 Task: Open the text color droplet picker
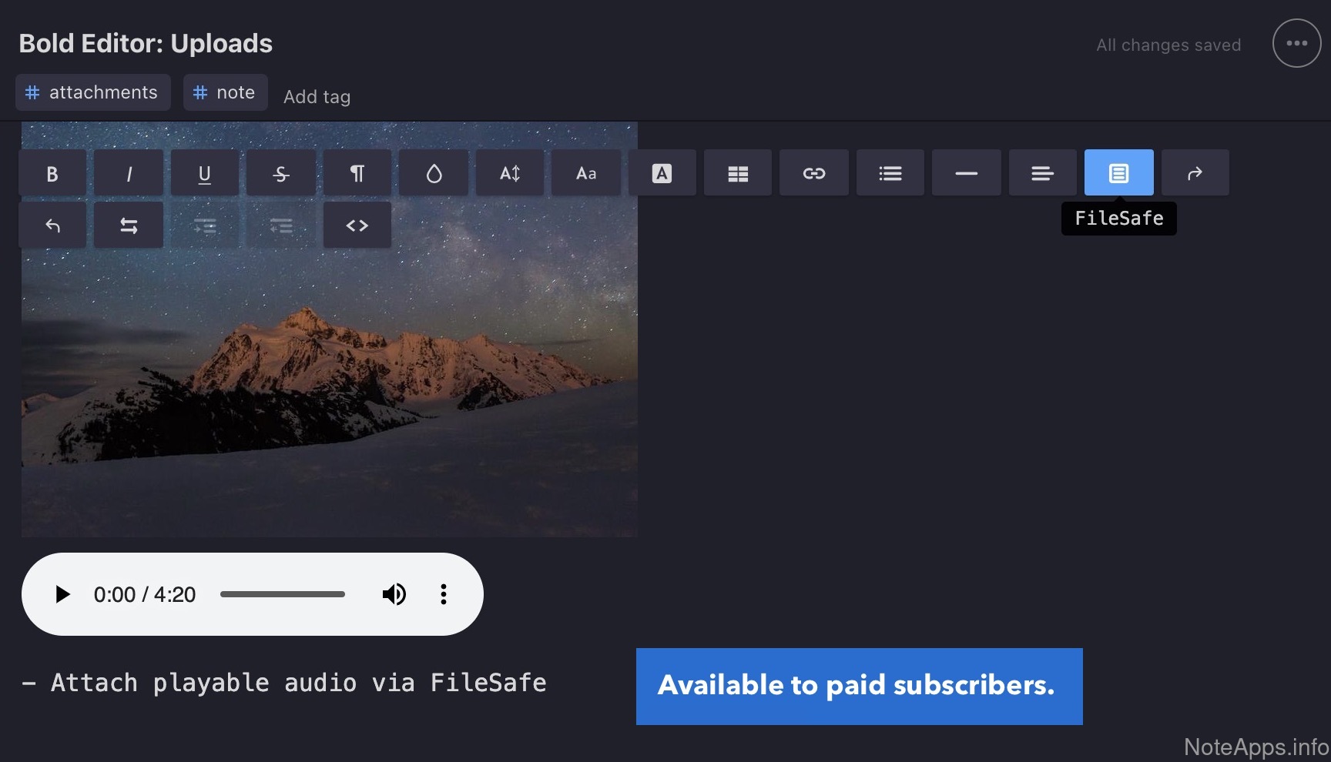pos(434,174)
